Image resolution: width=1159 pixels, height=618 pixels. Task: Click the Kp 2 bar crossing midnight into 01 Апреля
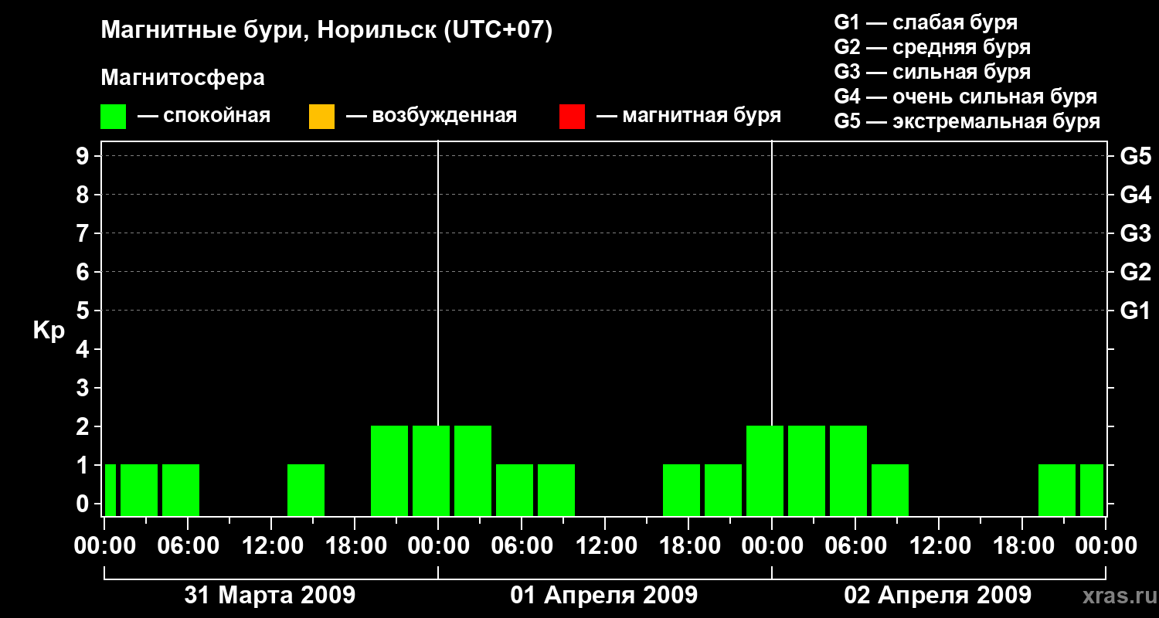pos(431,470)
